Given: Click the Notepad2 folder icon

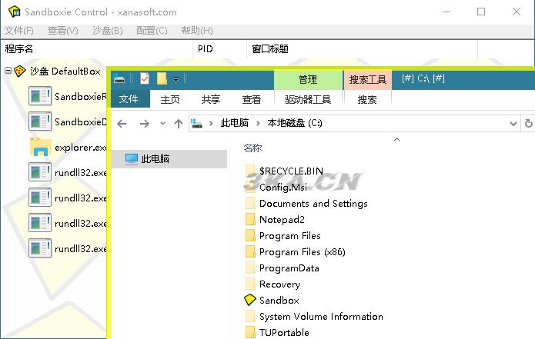Looking at the screenshot, I should pyautogui.click(x=250, y=219).
